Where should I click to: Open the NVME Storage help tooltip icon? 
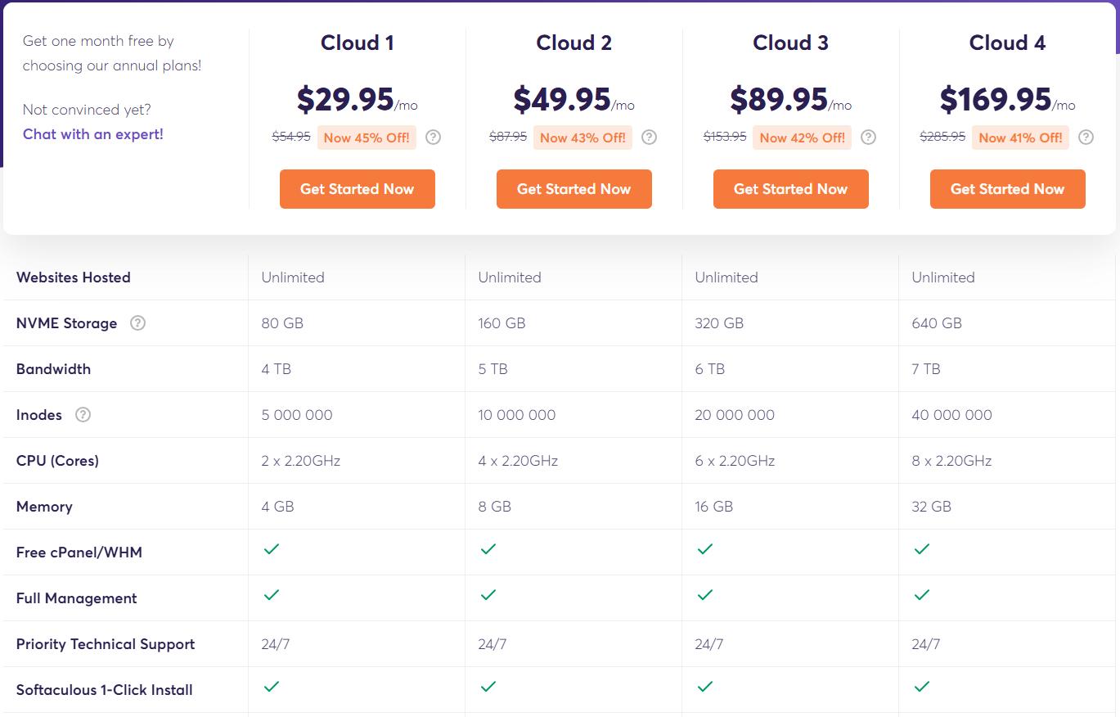coord(137,322)
